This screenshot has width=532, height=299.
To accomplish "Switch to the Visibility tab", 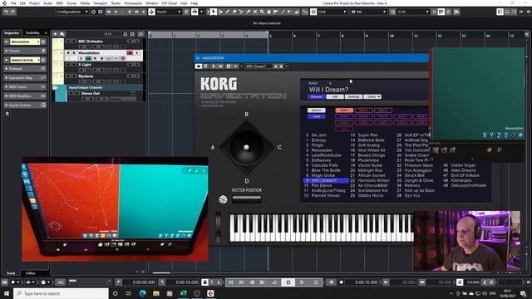I will click(x=33, y=33).
